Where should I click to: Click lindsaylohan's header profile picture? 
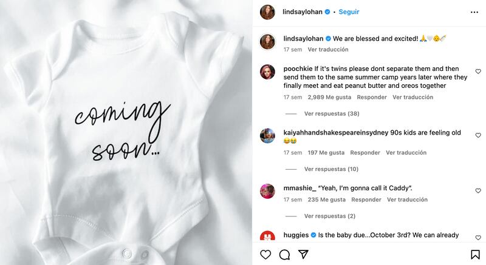coord(267,12)
